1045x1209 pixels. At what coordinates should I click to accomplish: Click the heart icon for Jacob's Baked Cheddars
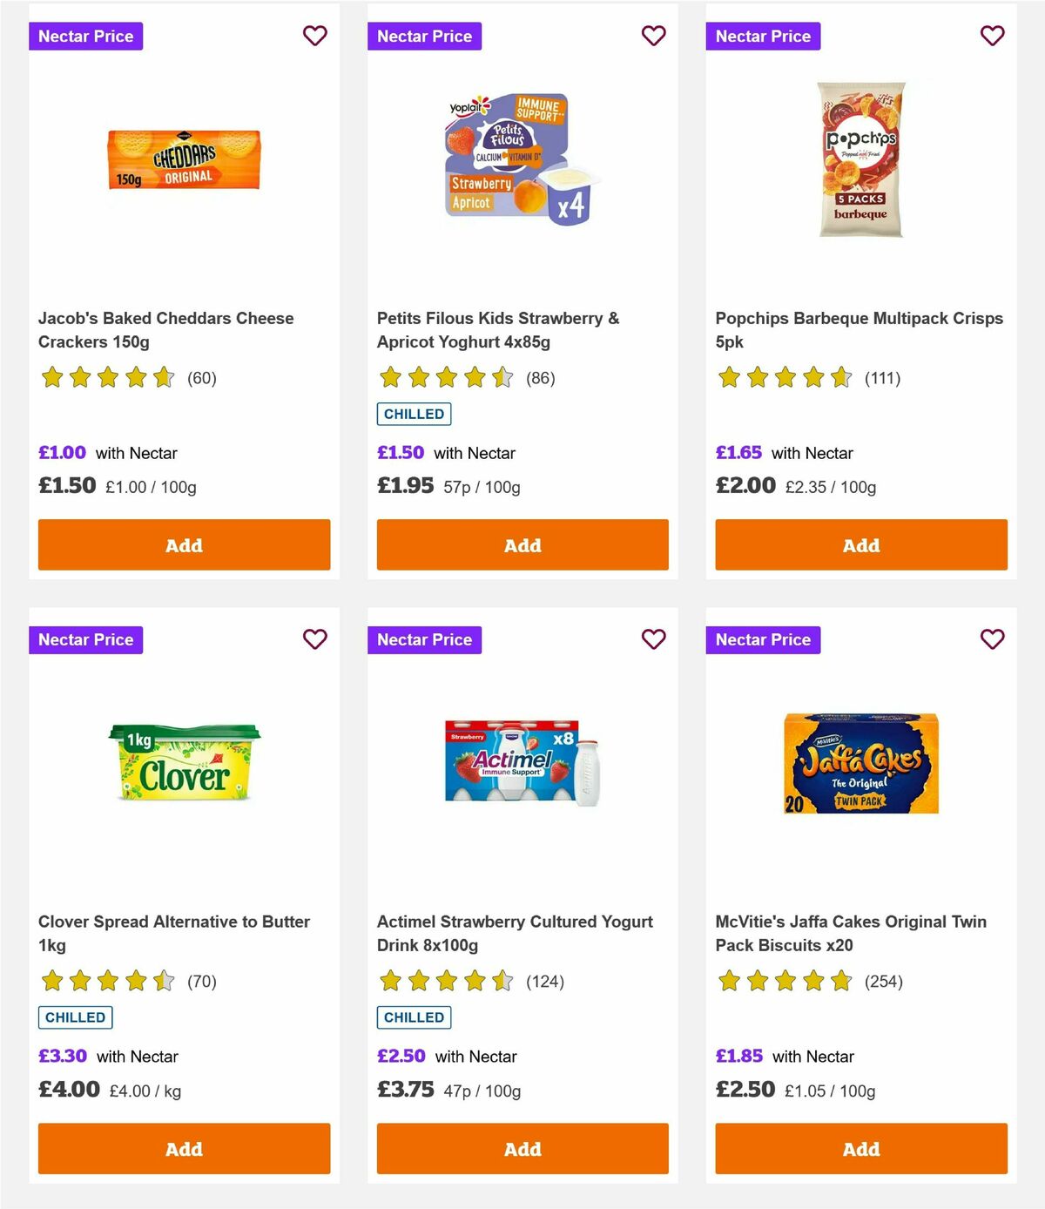315,36
